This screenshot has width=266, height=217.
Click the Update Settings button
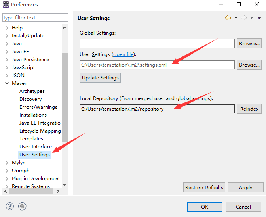[x=100, y=78]
